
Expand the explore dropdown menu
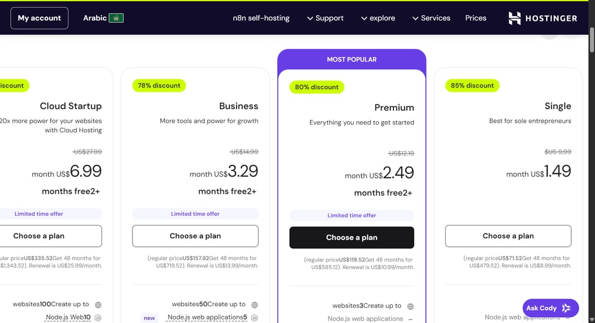(x=378, y=18)
